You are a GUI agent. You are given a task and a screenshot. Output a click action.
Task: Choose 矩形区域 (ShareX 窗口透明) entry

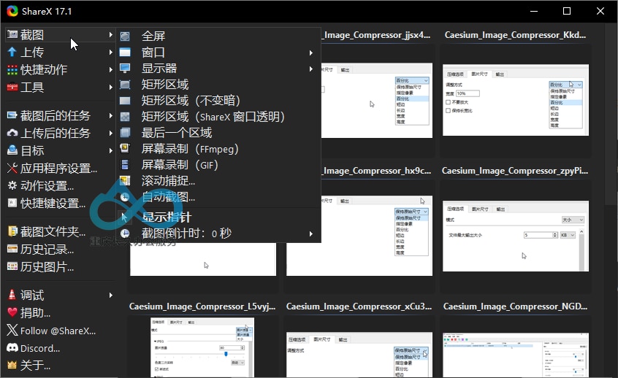[218, 117]
